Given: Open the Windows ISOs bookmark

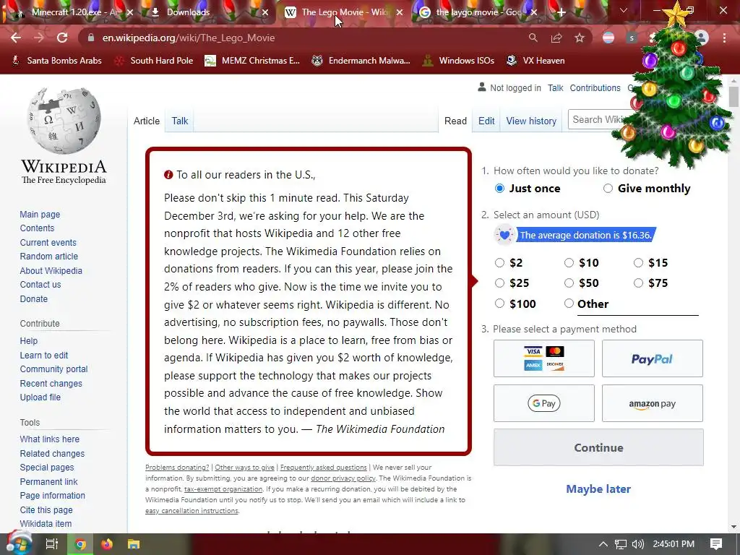Looking at the screenshot, I should pyautogui.click(x=459, y=61).
